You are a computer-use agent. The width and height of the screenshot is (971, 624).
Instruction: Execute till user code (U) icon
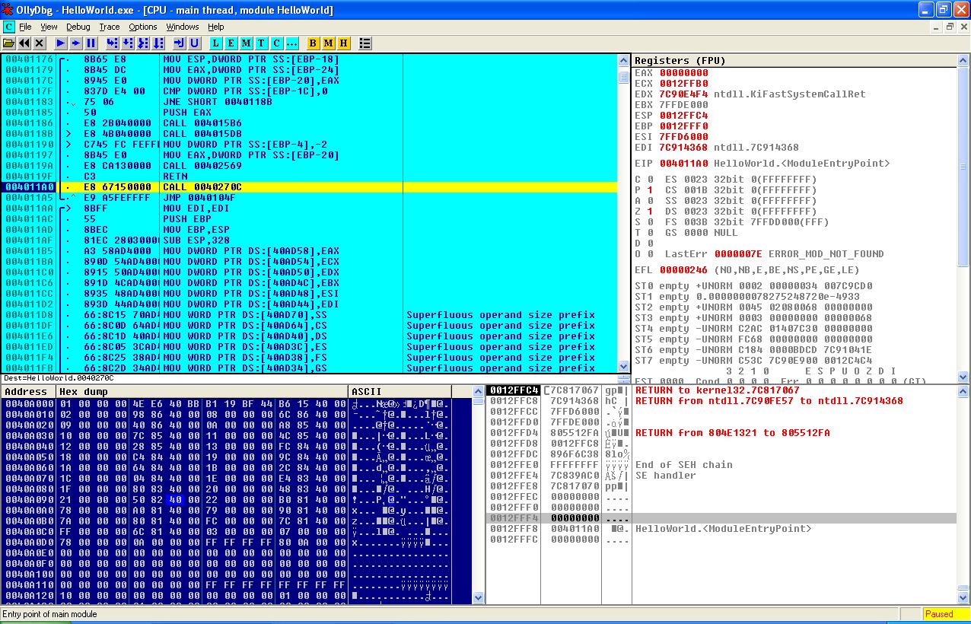pyautogui.click(x=194, y=43)
